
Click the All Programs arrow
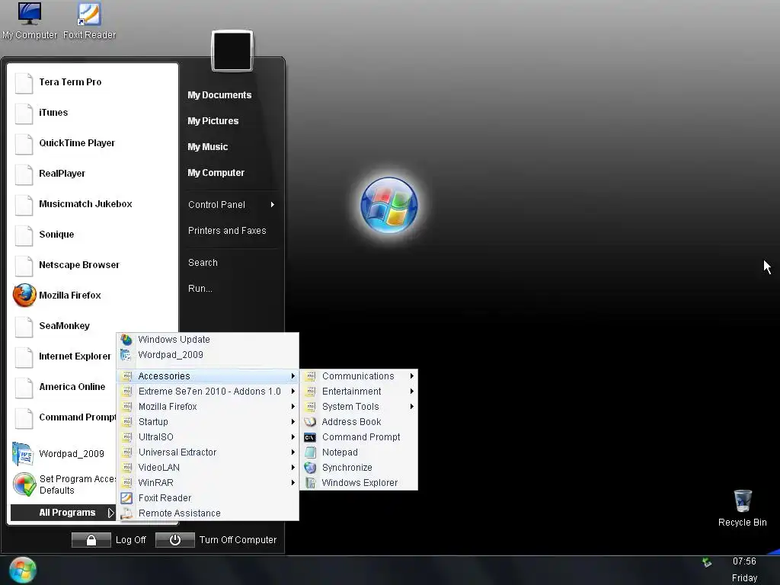[110, 513]
